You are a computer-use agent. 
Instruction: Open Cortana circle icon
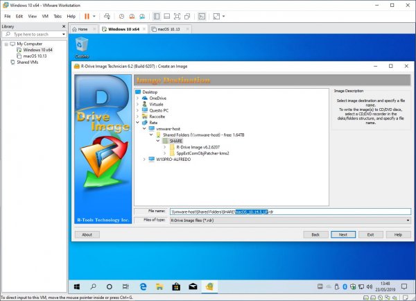pyautogui.click(x=110, y=286)
